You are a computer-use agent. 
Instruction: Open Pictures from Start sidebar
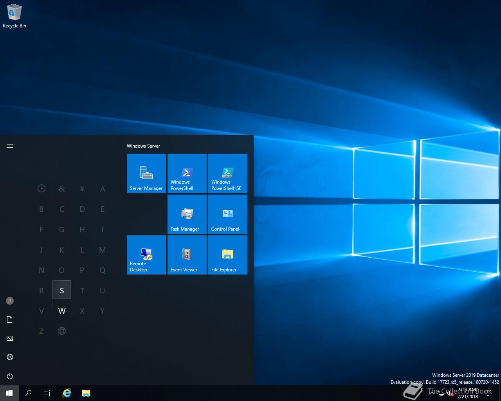(x=10, y=338)
